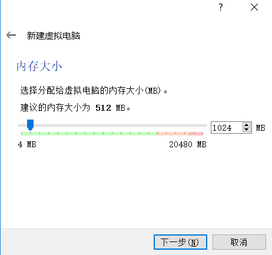Open help with the question mark icon
This screenshot has width=272, height=255.
pyautogui.click(x=221, y=7)
